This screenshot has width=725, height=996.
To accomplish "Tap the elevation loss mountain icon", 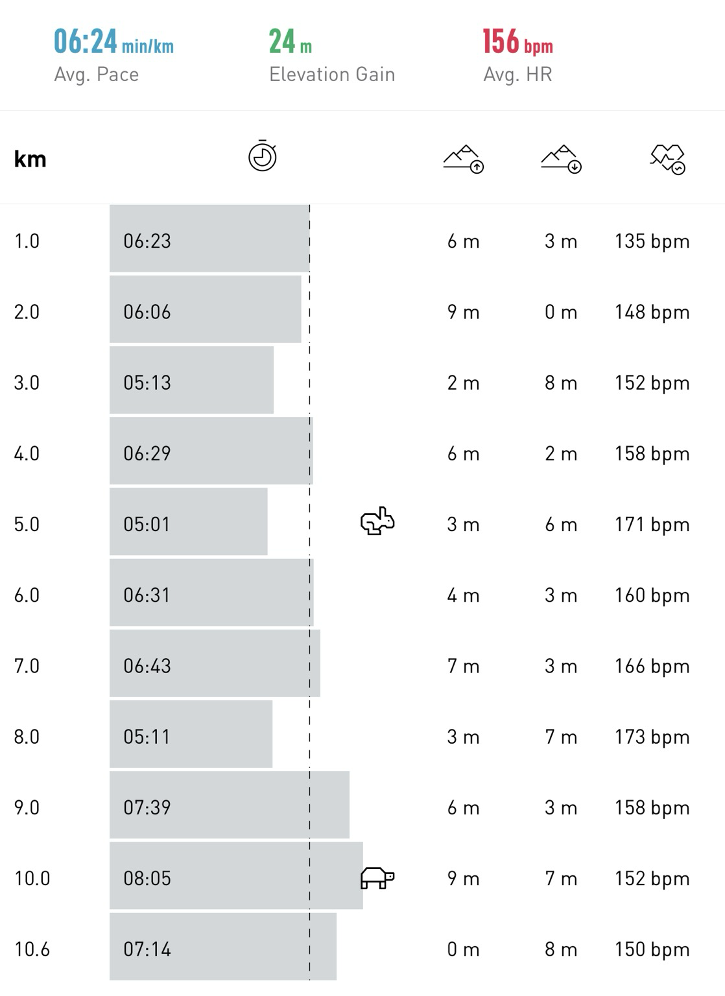I will 561,159.
